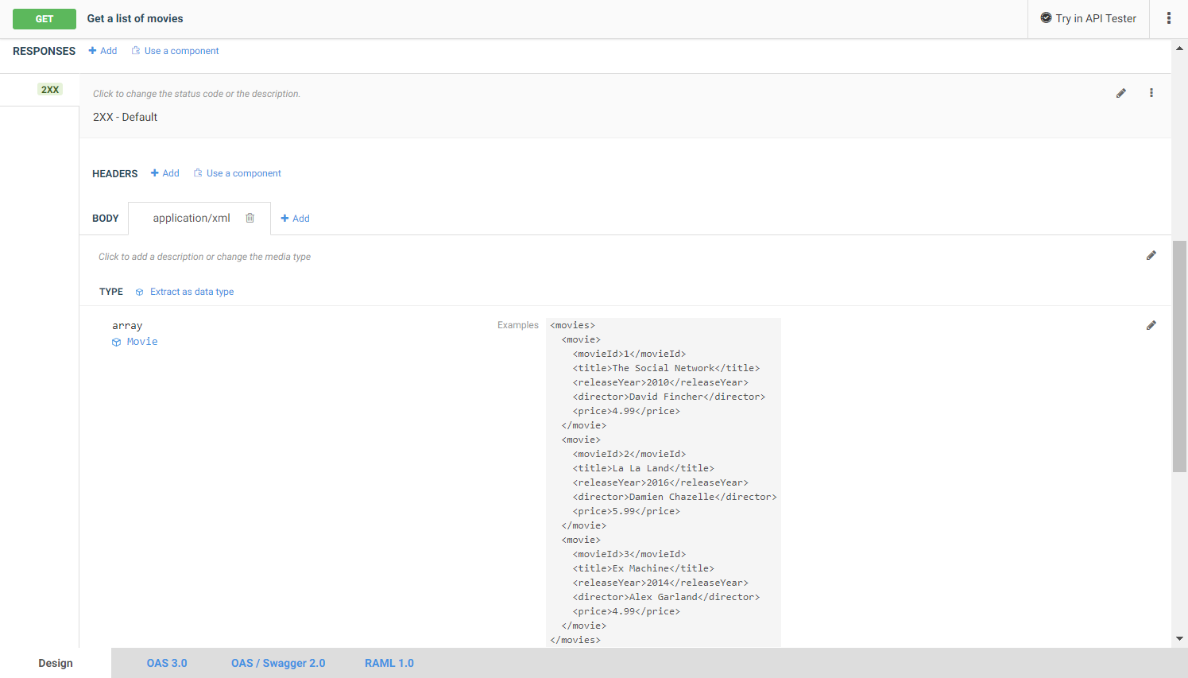Select the 2XX response status tab
1188x678 pixels.
tap(49, 90)
